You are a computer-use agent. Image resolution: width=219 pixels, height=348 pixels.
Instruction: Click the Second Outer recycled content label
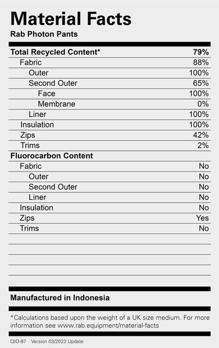coord(53,83)
